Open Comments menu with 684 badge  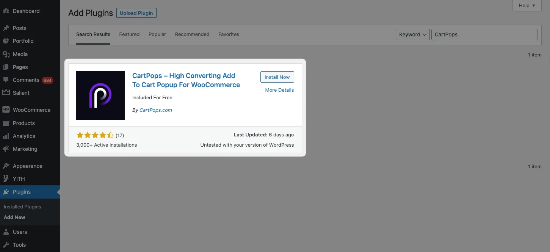point(30,80)
